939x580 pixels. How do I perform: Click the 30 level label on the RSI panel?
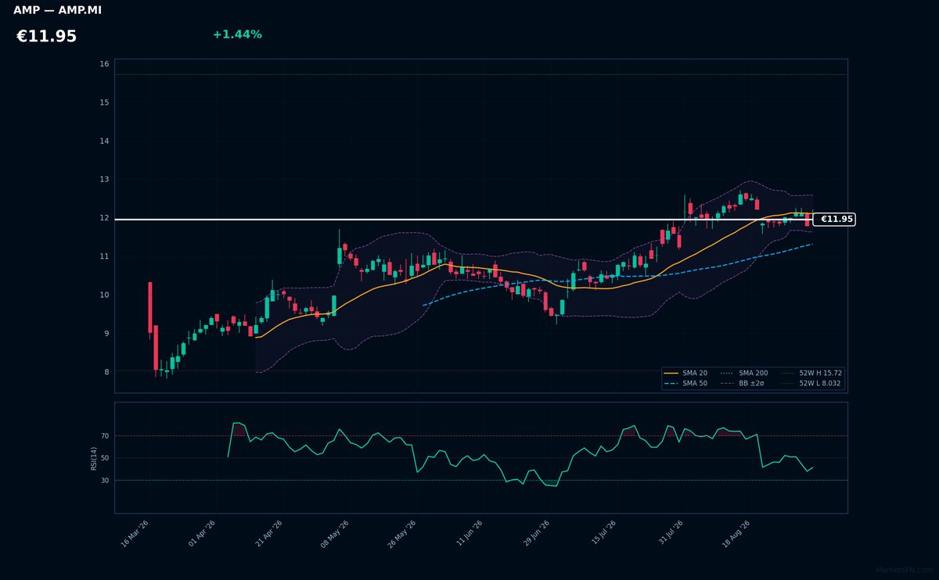coord(105,480)
